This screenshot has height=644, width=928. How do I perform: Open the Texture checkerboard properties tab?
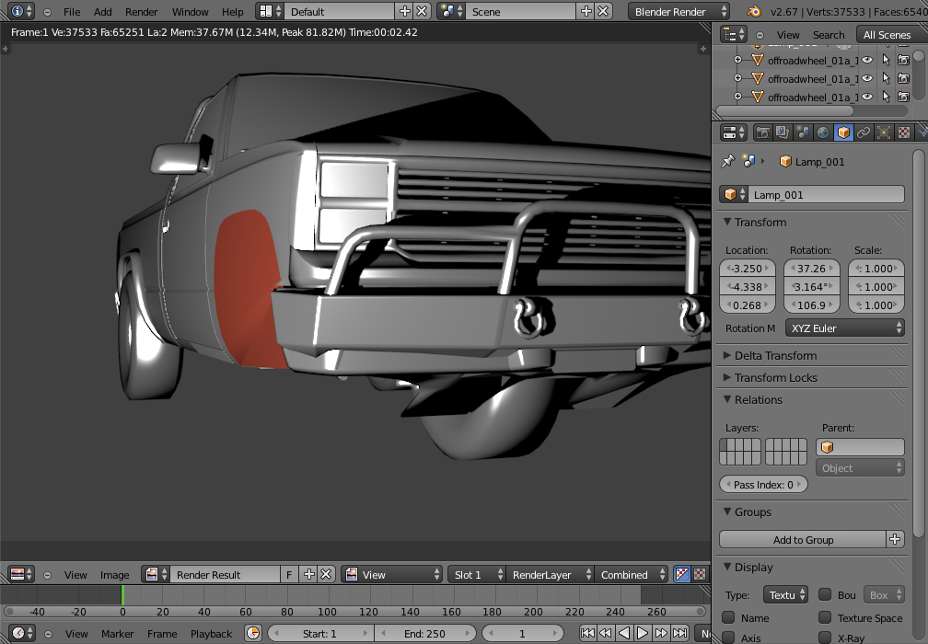click(904, 133)
